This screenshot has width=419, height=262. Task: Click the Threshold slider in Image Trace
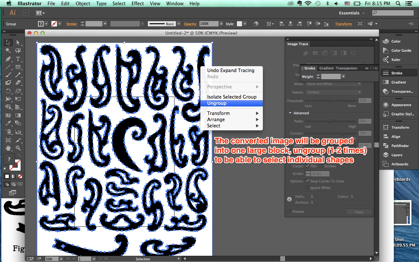pos(330,101)
